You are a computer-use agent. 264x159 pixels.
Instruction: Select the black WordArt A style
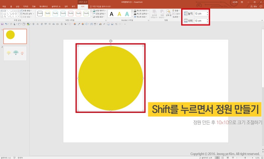click(x=112, y=14)
